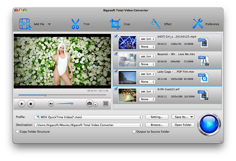Uncheck the Knife Guyz(2).asf file
The image size is (236, 161).
pyautogui.click(x=116, y=89)
